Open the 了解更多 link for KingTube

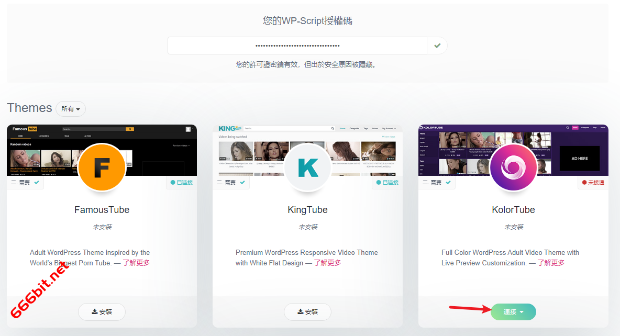327,263
